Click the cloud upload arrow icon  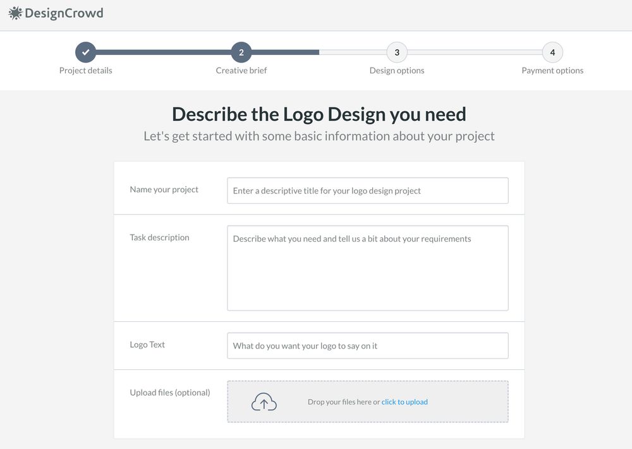[x=264, y=402]
